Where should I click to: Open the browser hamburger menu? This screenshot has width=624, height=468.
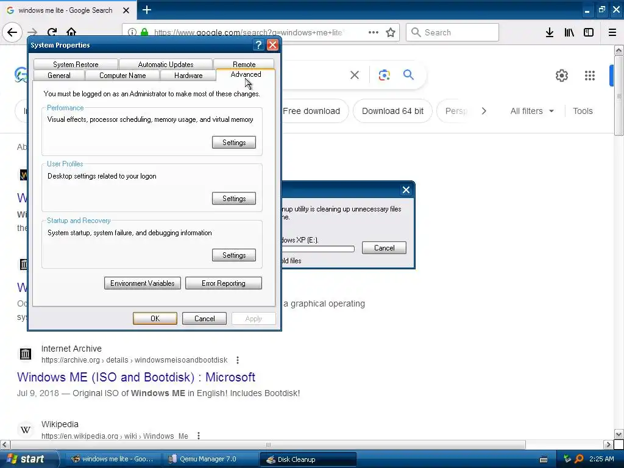(x=612, y=32)
